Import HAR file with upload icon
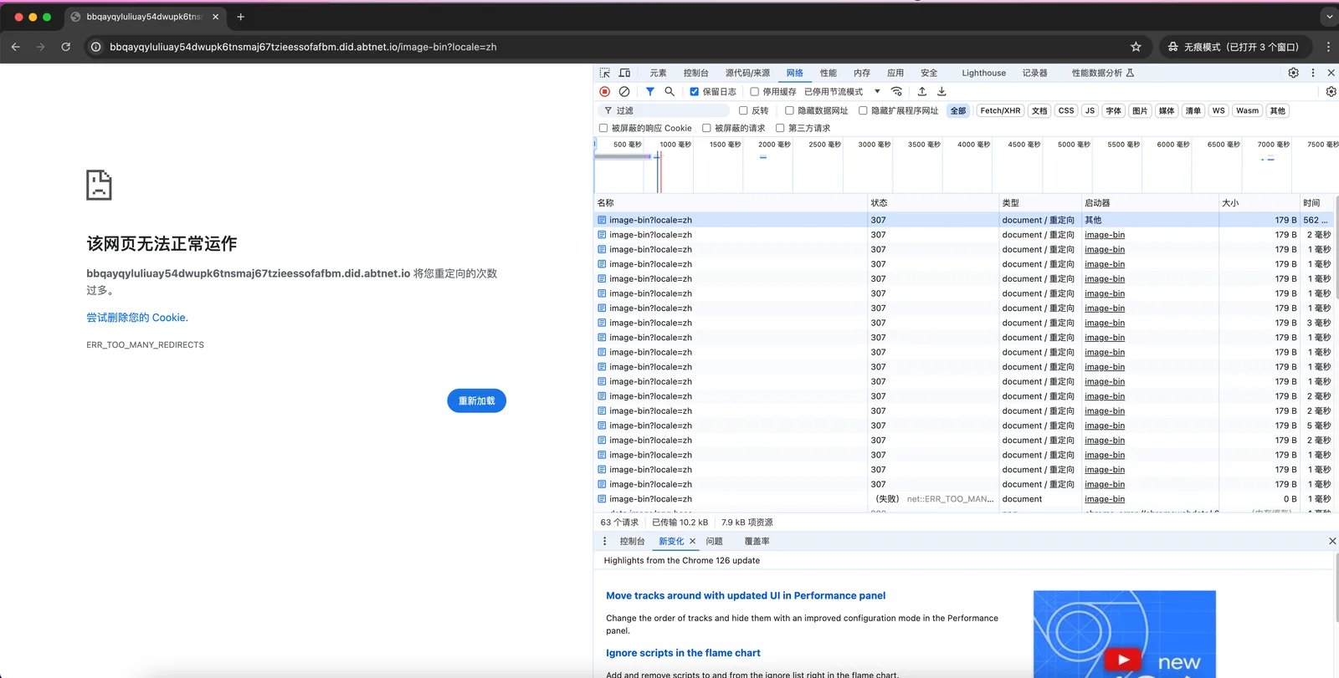This screenshot has width=1339, height=678. coord(921,91)
